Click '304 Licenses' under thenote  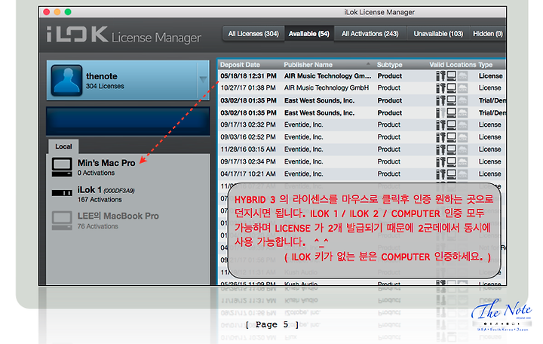(105, 86)
